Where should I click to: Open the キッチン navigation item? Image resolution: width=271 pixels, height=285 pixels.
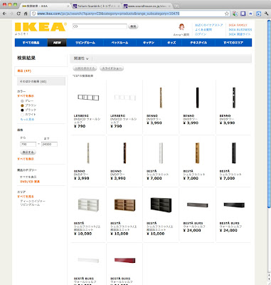(149, 43)
